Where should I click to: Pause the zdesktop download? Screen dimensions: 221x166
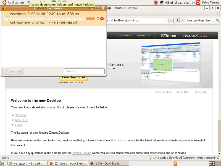coord(98,19)
